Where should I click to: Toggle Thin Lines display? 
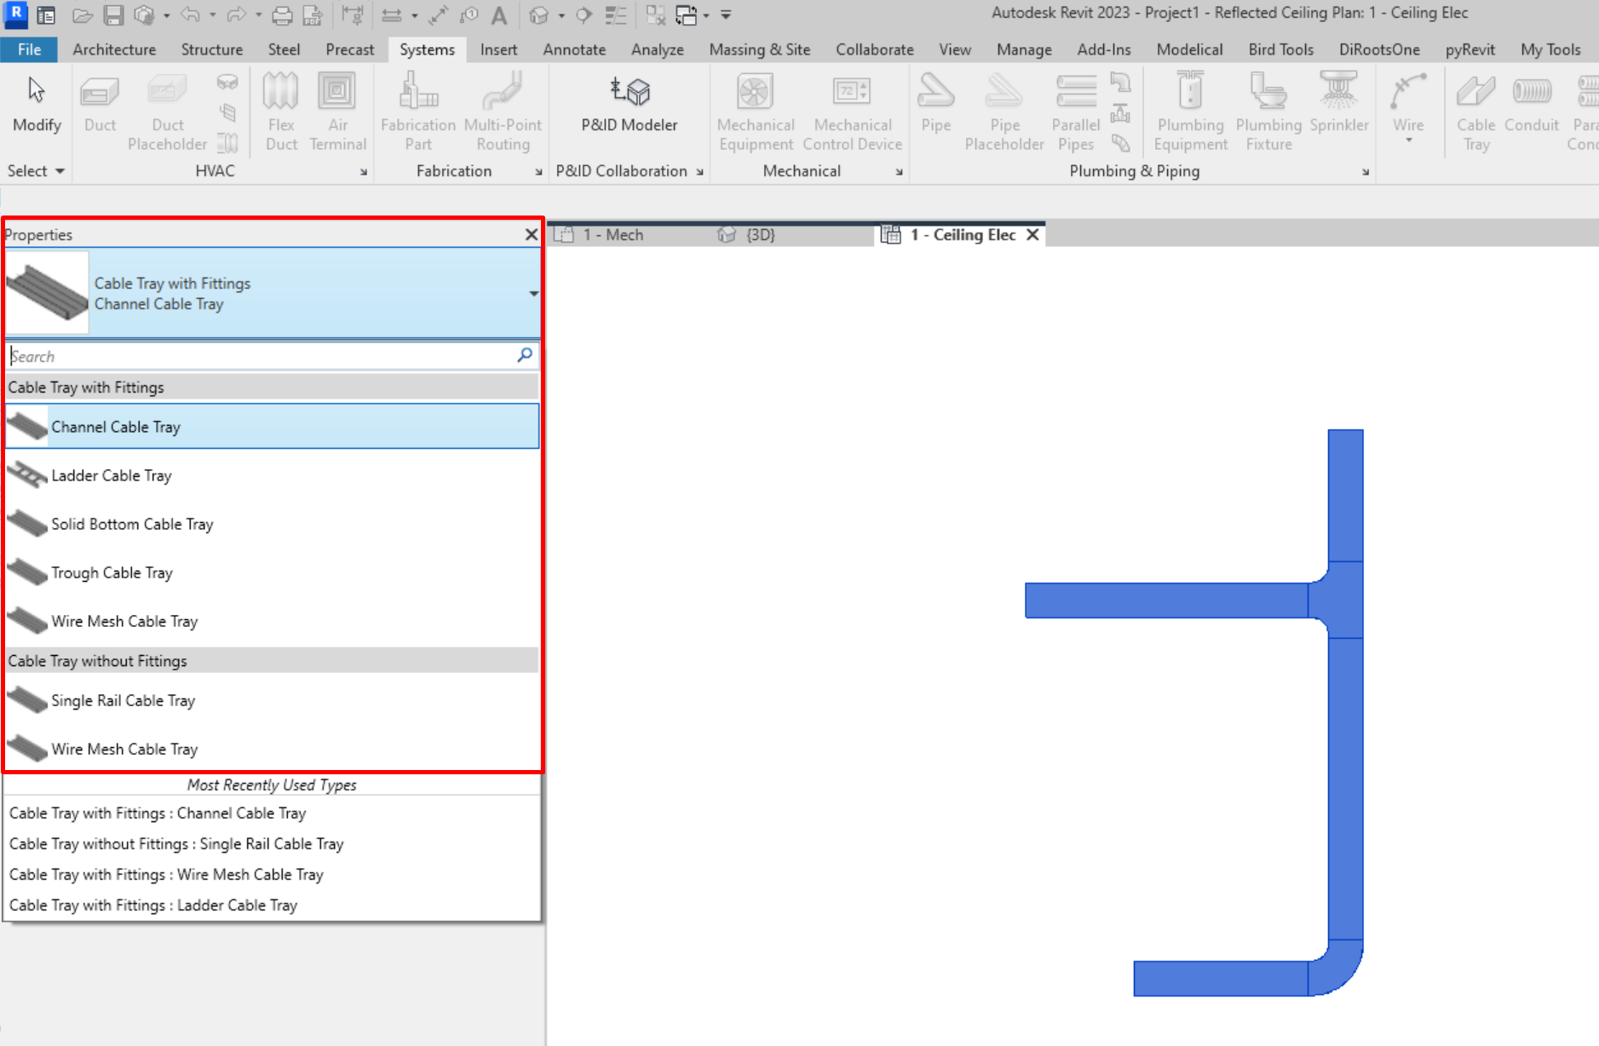[x=615, y=15]
